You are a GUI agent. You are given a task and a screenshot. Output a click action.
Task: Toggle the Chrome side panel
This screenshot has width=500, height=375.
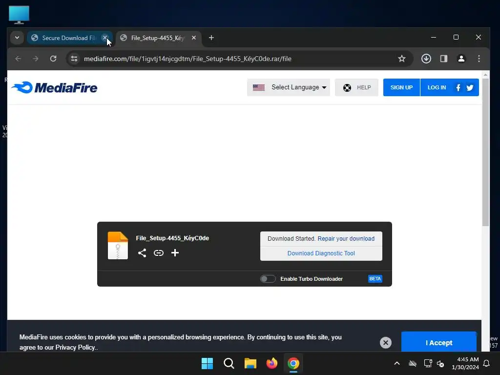pos(443,59)
